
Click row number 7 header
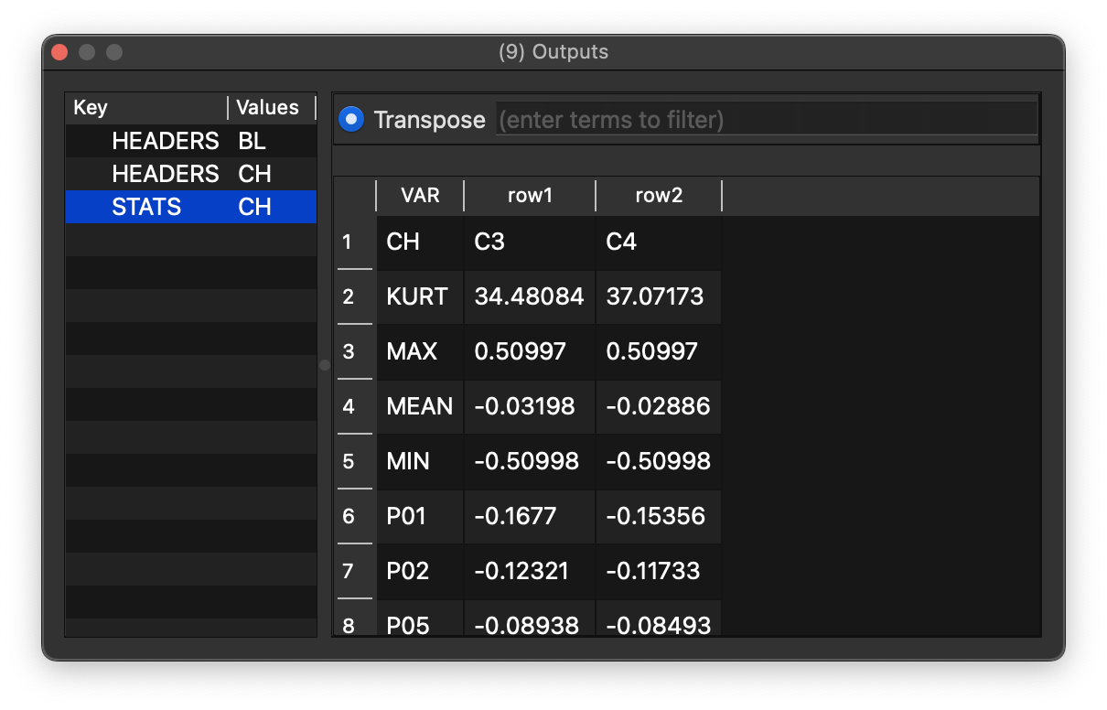(x=355, y=571)
